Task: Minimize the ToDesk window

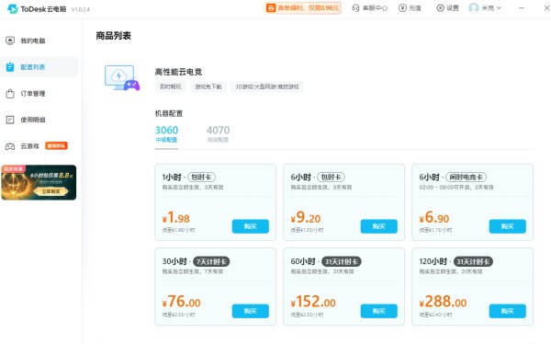Action: coord(522,7)
